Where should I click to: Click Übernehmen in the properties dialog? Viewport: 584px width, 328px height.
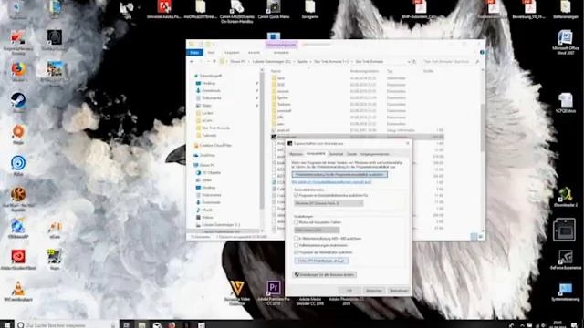coord(398,291)
